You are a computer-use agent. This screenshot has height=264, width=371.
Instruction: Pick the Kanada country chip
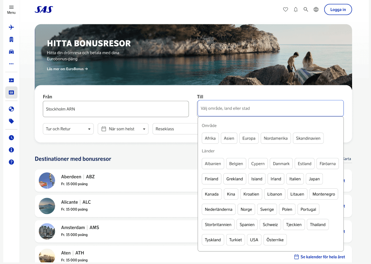[x=212, y=194]
